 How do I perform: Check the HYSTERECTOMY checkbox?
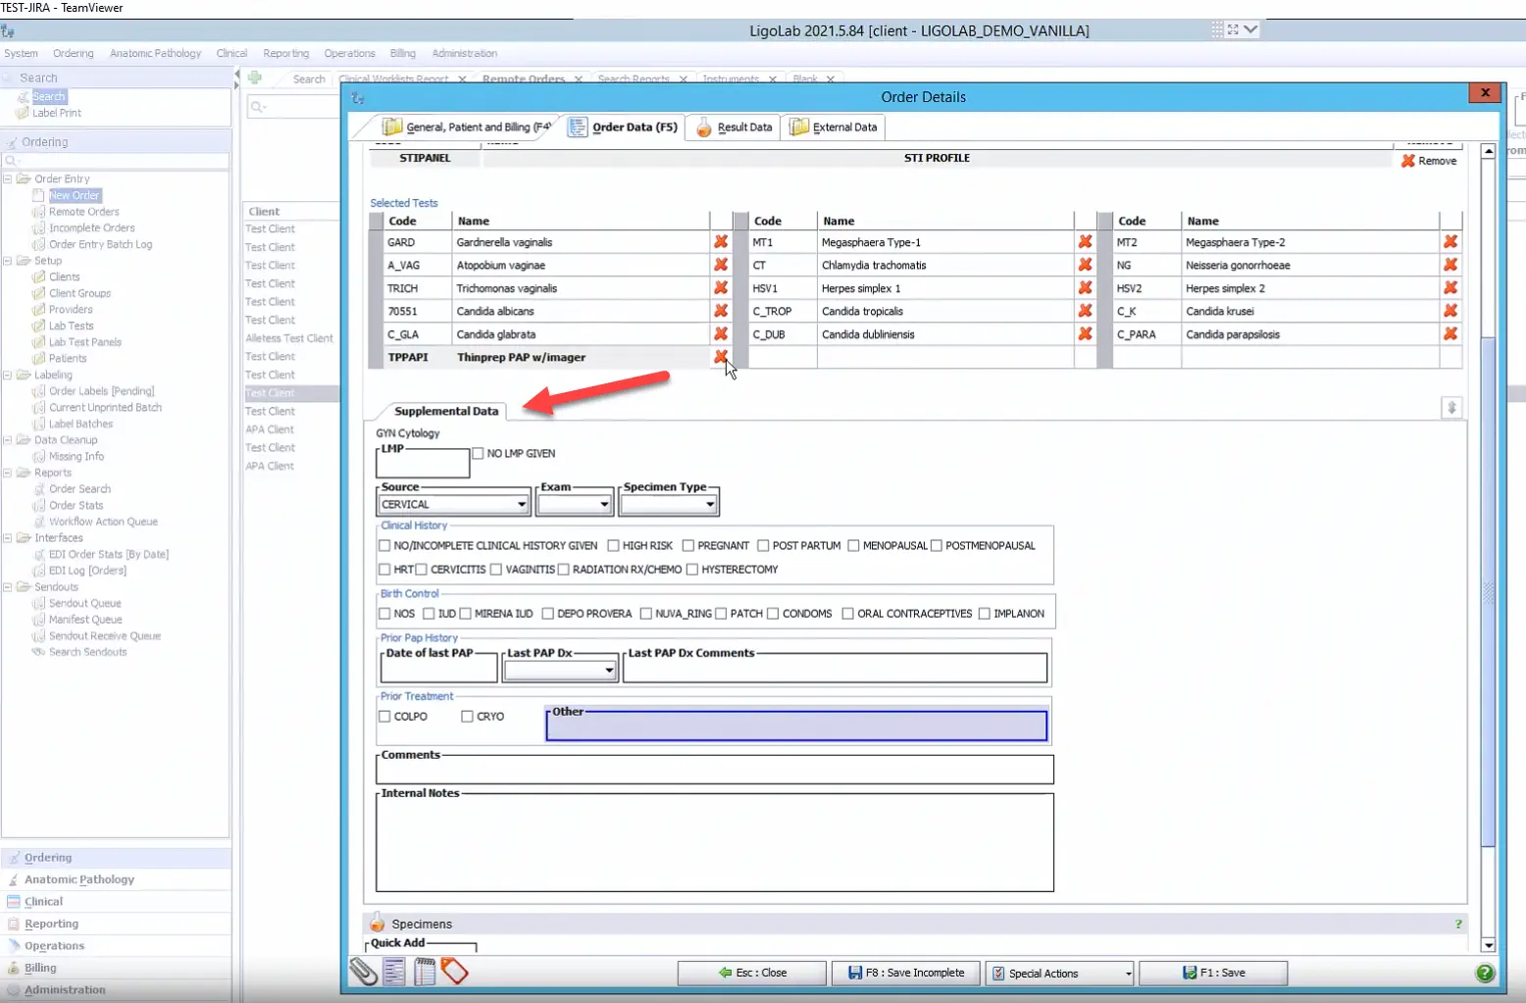click(x=692, y=569)
